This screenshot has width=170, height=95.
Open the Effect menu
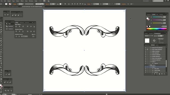coord(22,1)
